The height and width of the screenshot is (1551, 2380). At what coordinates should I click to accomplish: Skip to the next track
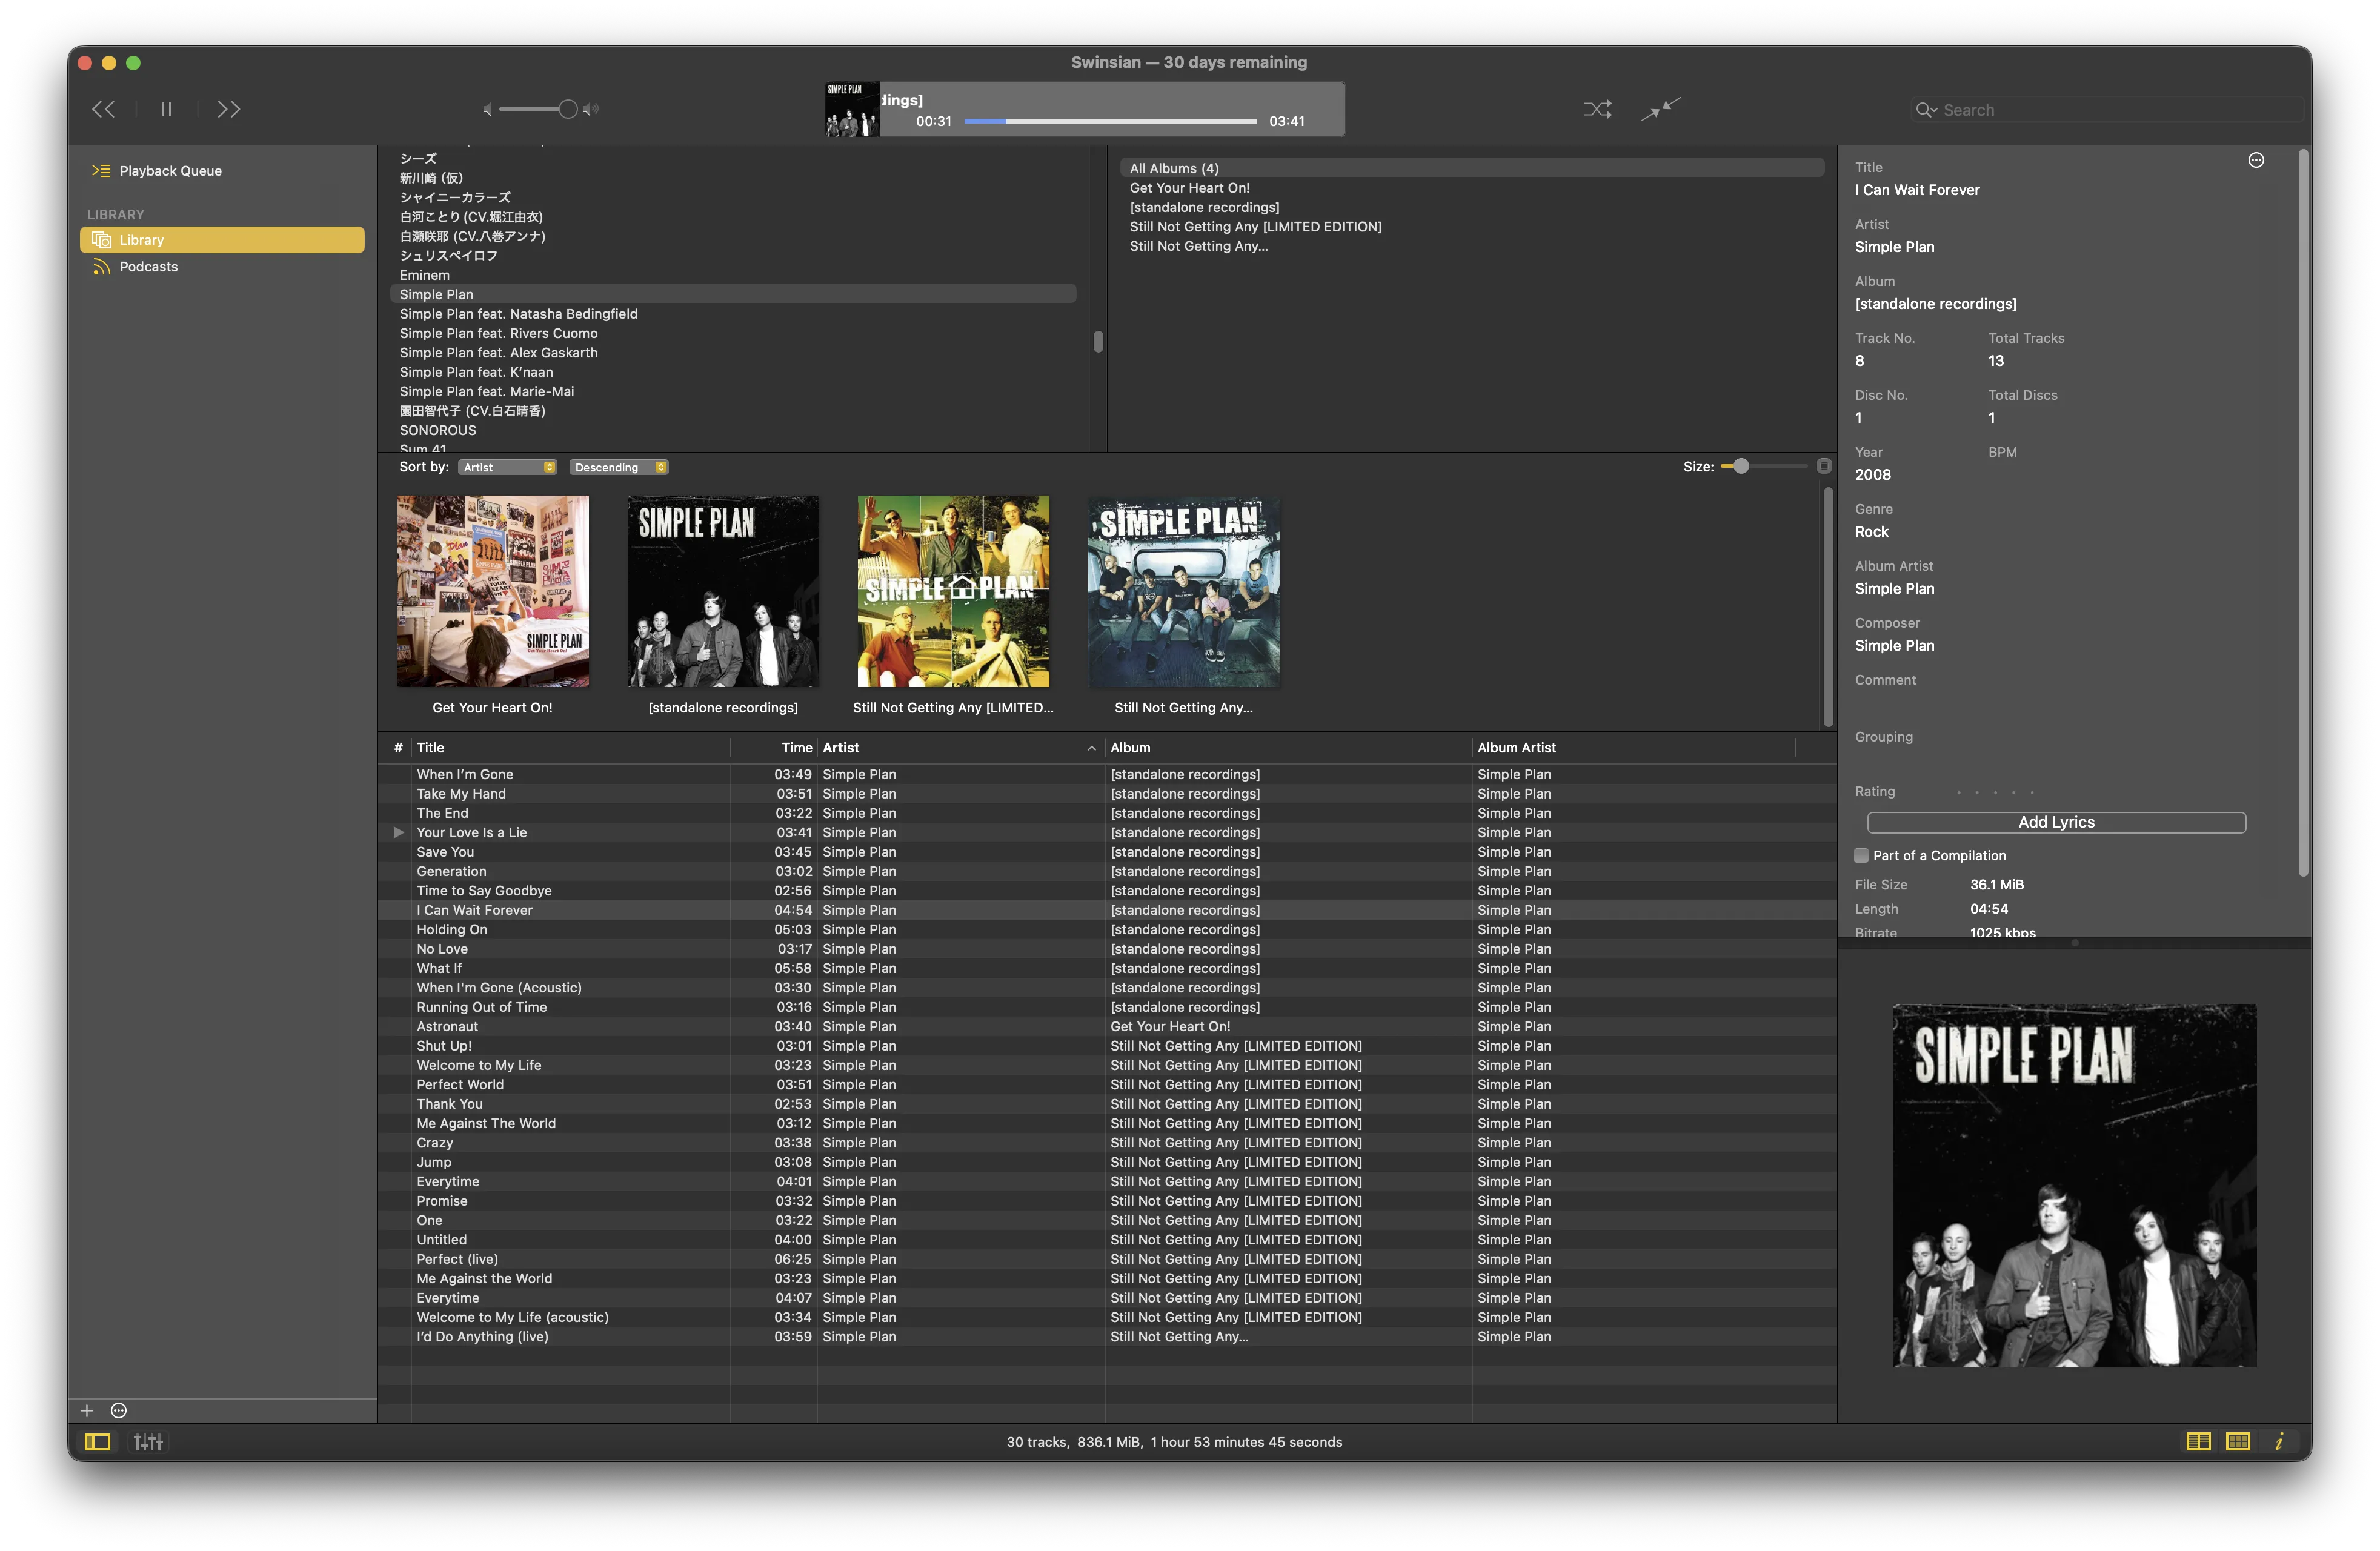point(229,109)
